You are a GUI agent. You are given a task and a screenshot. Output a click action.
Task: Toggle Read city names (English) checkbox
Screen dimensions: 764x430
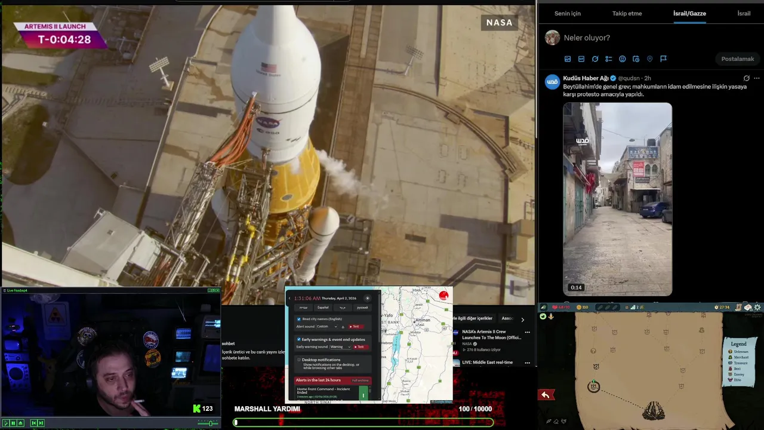pos(299,319)
